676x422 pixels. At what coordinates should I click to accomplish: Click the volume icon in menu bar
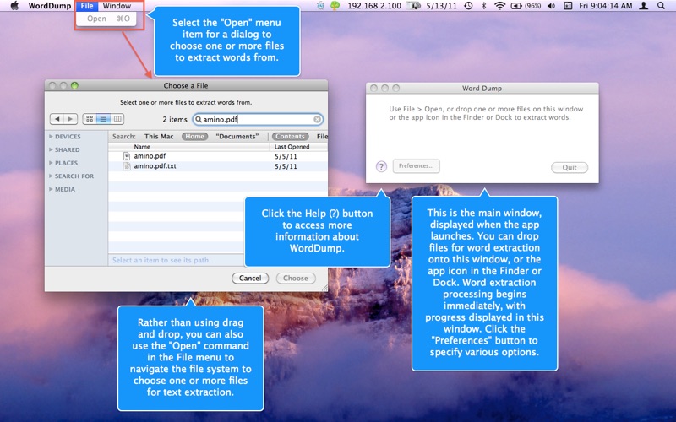tap(551, 6)
